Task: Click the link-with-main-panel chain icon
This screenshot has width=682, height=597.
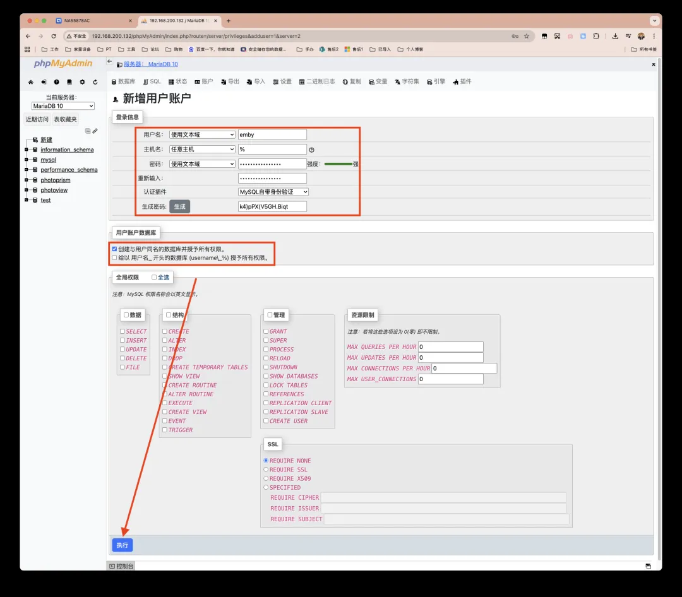Action: point(95,131)
